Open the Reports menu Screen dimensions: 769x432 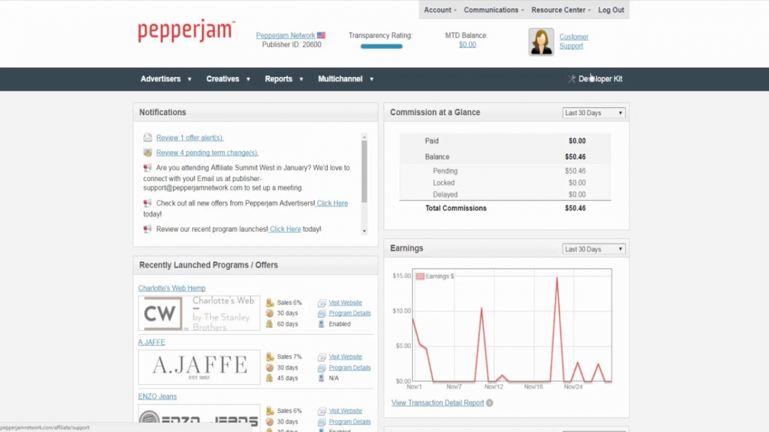279,79
